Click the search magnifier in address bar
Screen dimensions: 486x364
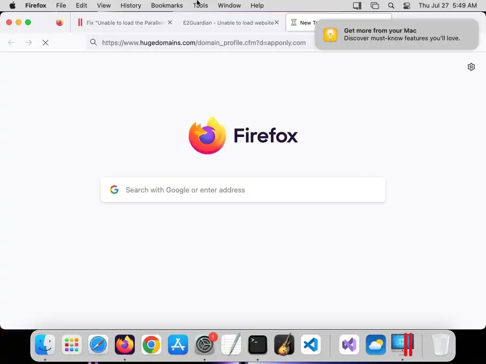[x=93, y=42]
